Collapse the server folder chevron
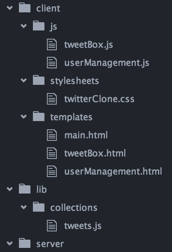Viewport: 172px width, 252px height. point(10,243)
